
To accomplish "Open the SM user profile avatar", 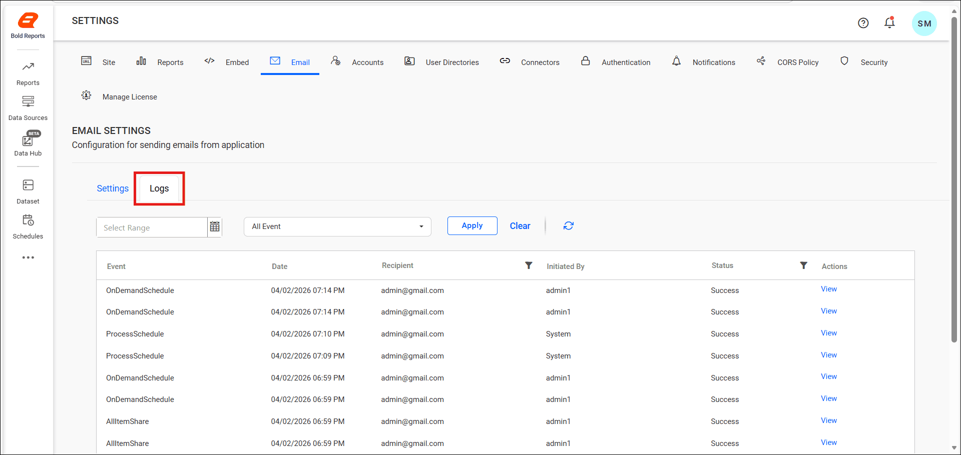I will click(x=924, y=23).
